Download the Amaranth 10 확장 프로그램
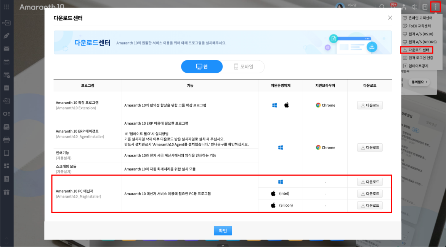Viewport: 446px width, 247px height. (x=370, y=105)
